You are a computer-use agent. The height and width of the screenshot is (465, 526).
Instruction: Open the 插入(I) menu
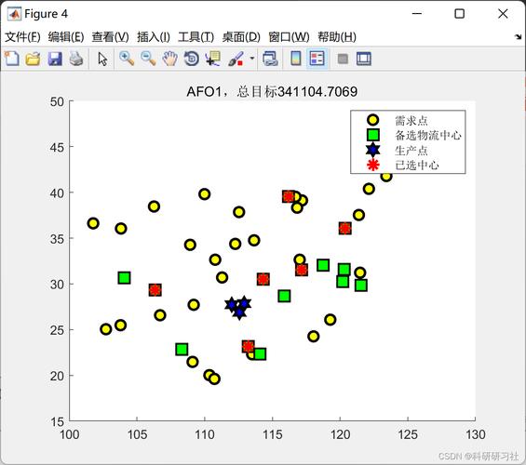(154, 36)
